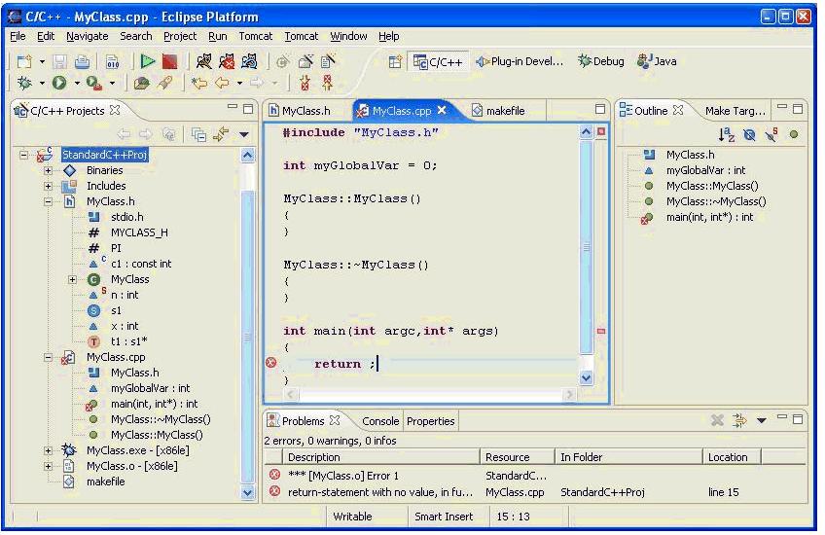
Task: Open the C/C++ Projects view menu dropdown
Action: click(244, 134)
